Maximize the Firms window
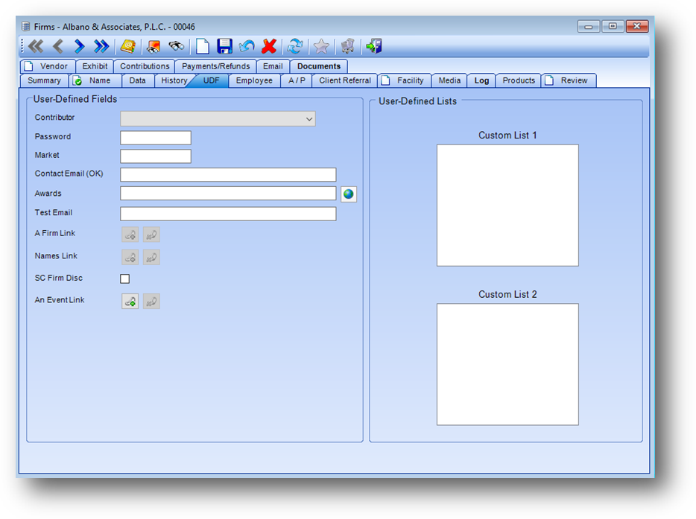The height and width of the screenshot is (519, 696). 613,26
